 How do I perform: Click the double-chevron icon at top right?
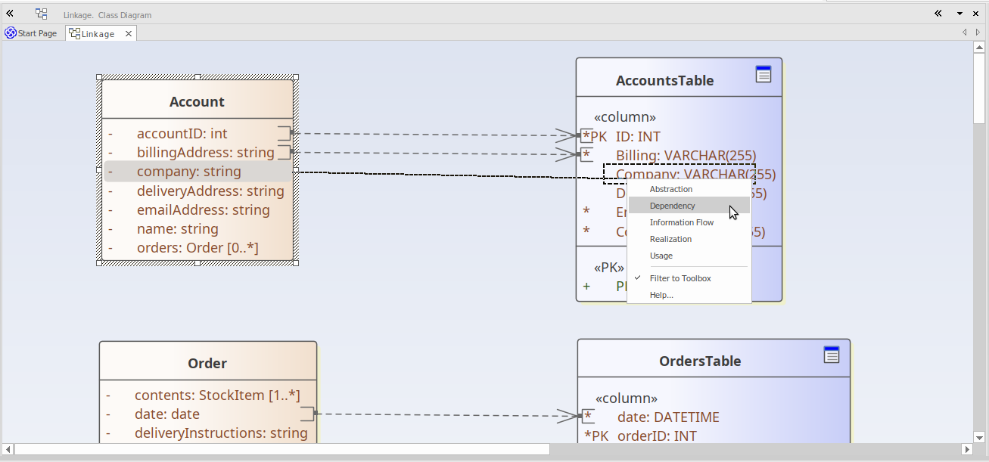click(938, 14)
